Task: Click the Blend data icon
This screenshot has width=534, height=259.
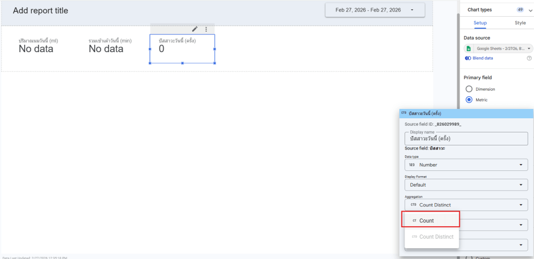Action: pyautogui.click(x=468, y=58)
